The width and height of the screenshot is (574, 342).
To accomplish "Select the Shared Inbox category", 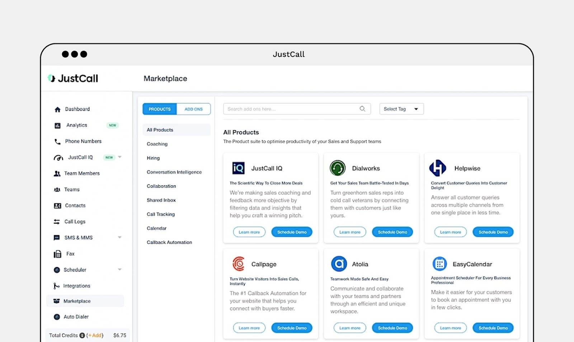I will point(161,200).
